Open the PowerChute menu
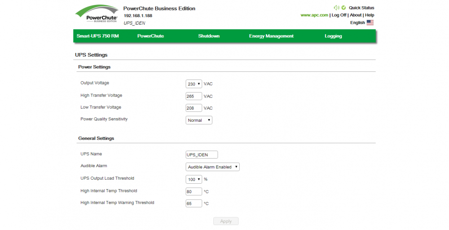This screenshot has height=230, width=449. tap(150, 36)
